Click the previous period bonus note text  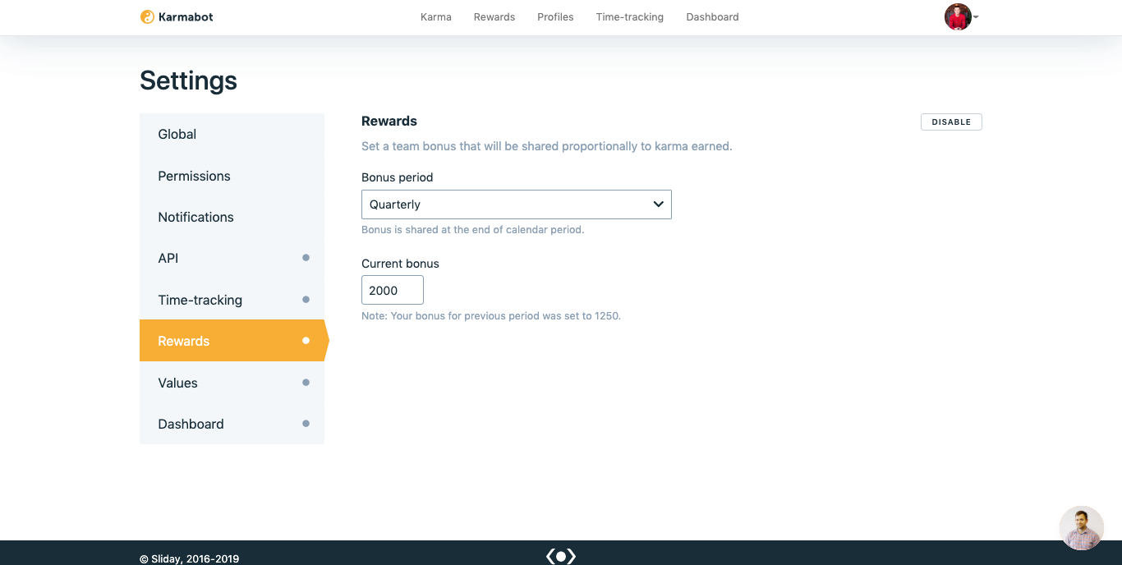pos(491,315)
